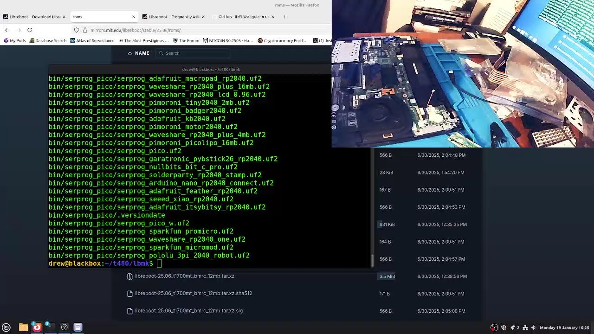Open the terminal taskbar icon with badge 3

click(x=50, y=328)
